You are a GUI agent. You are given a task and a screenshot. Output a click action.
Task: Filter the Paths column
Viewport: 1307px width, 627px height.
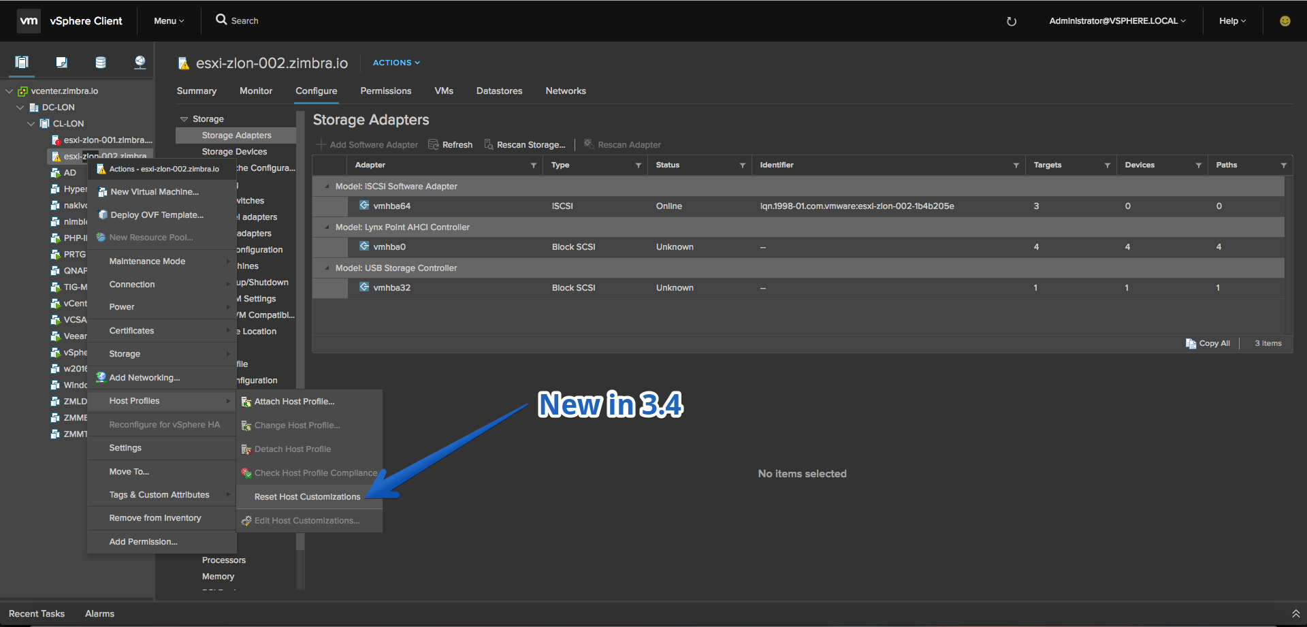[x=1284, y=165]
